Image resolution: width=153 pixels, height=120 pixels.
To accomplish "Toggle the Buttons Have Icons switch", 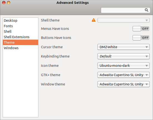I will [141, 38].
